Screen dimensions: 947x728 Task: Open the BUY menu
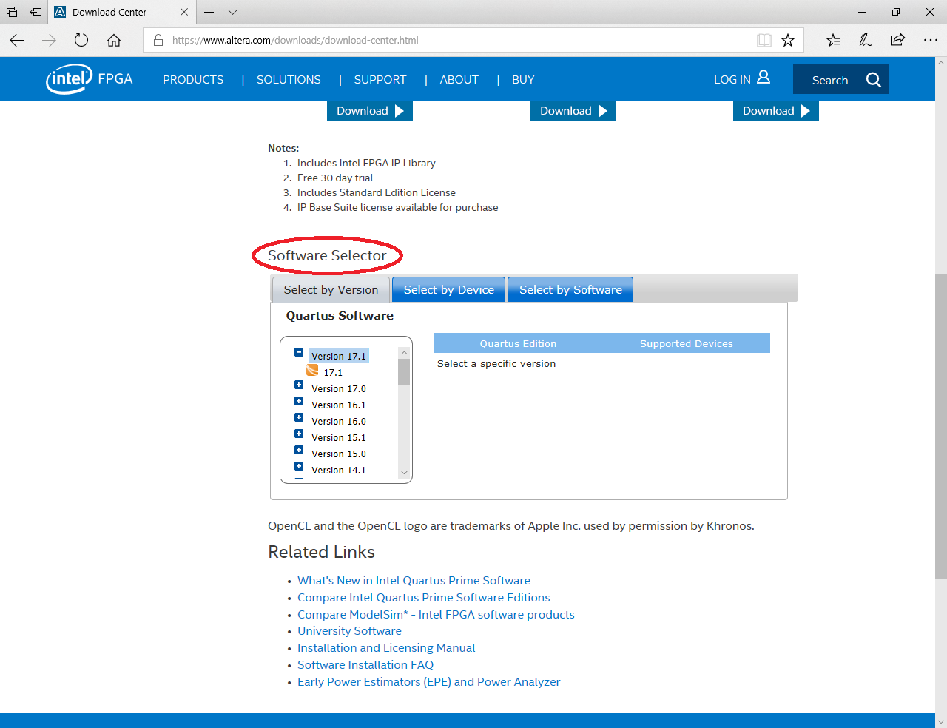tap(523, 80)
